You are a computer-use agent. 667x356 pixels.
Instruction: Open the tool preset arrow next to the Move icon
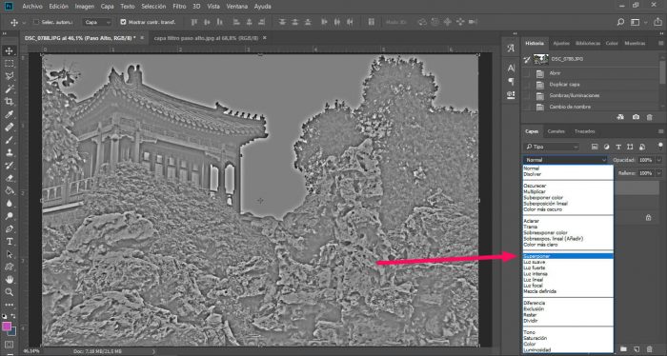pyautogui.click(x=24, y=23)
